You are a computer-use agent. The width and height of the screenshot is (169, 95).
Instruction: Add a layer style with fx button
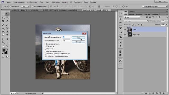(146, 93)
